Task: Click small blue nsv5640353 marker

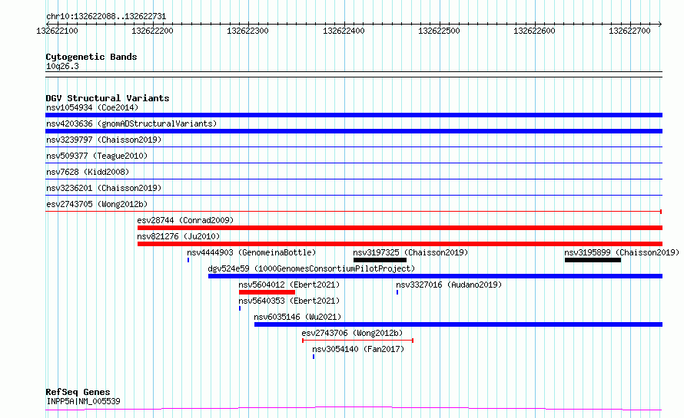Action: tap(240, 308)
